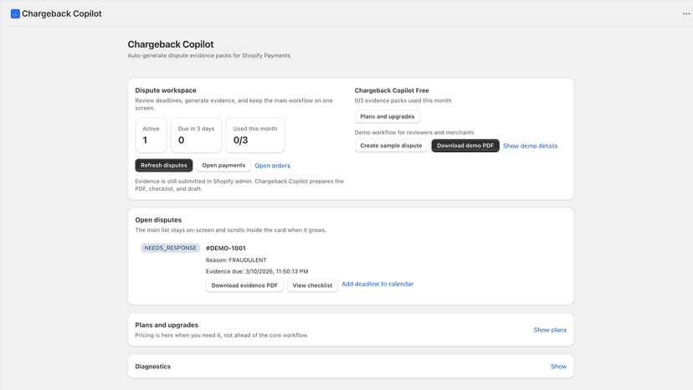
Task: Click 'Plans and upgrades' card heading at bottom
Action: point(167,325)
